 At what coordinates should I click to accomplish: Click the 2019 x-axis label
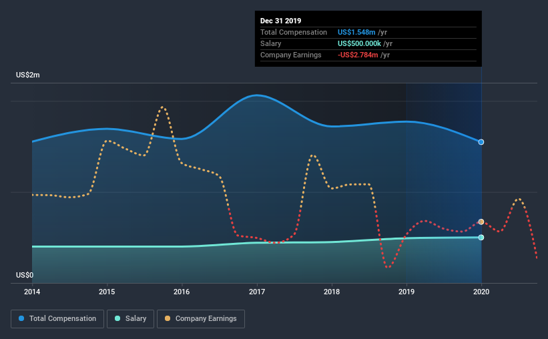pos(406,292)
